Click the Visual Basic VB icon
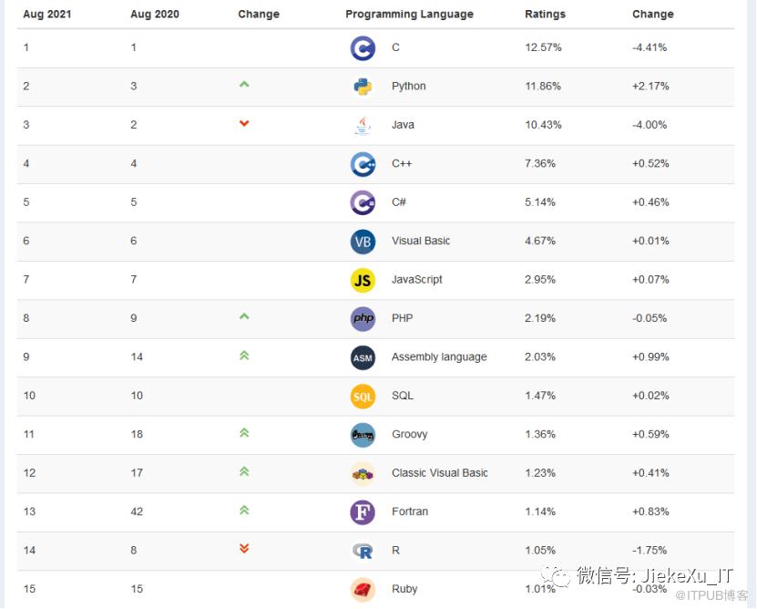757x609 pixels. click(x=363, y=242)
